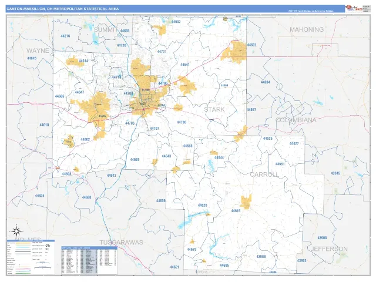376x282 pixels.
Task: Select the WAYNE county label
Action: click(38, 51)
